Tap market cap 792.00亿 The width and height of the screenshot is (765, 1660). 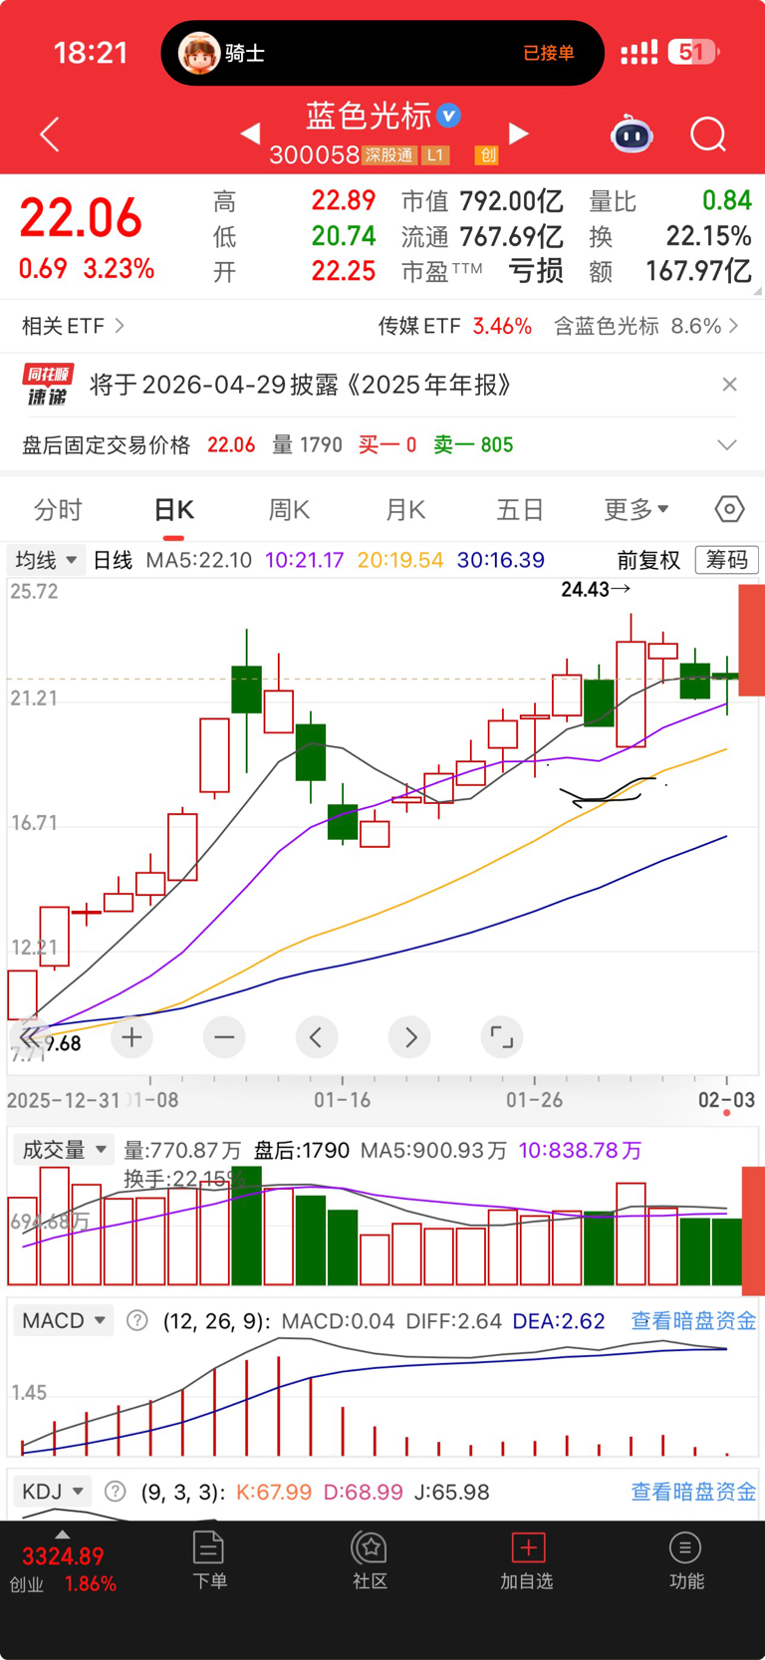511,201
